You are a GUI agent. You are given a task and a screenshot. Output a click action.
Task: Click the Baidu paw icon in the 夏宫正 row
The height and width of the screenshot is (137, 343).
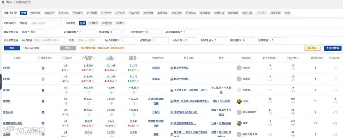(43, 90)
